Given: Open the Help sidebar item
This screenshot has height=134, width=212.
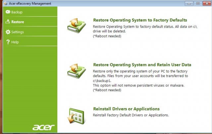Looking at the screenshot, I should point(30,42).
